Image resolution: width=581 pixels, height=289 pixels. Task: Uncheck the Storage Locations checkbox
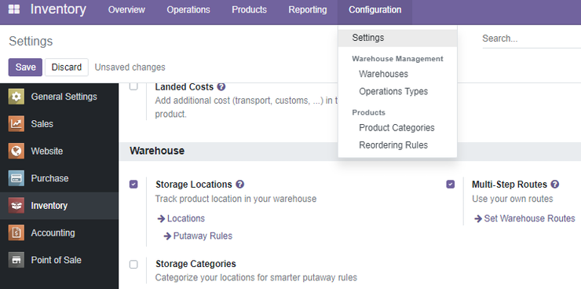point(133,184)
